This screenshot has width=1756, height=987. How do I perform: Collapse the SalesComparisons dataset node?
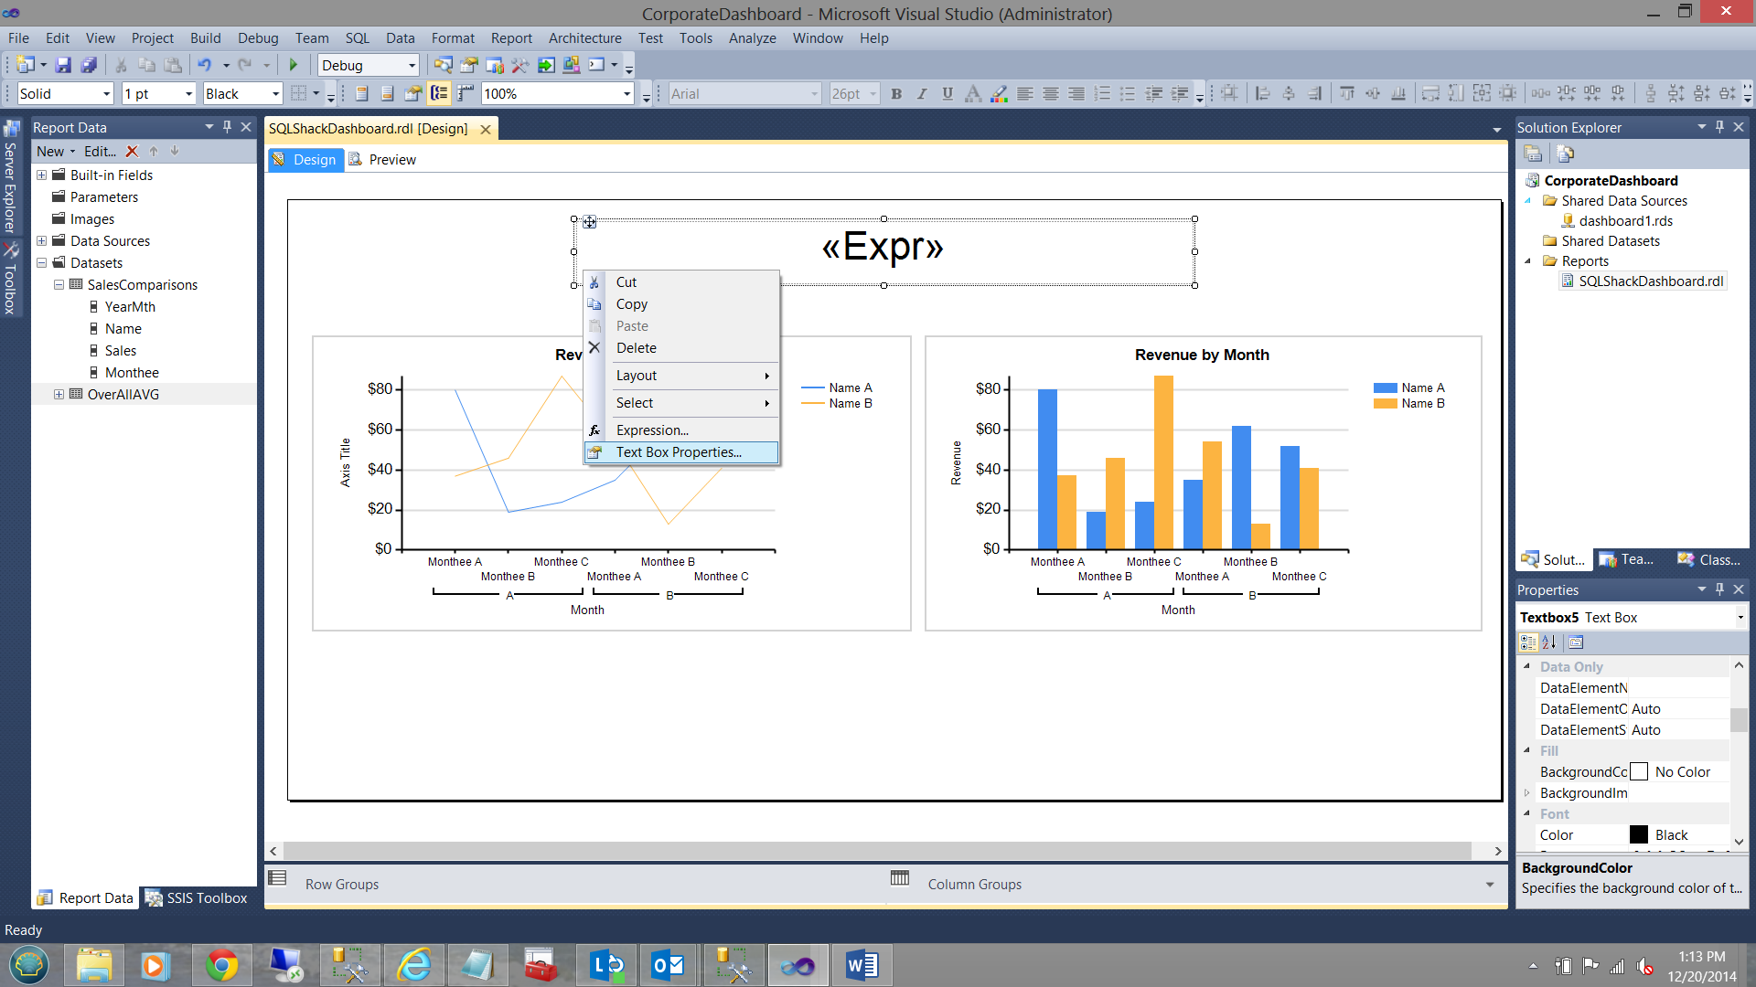(x=59, y=284)
